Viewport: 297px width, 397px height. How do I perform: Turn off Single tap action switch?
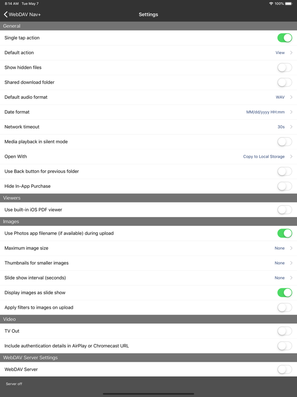(285, 38)
